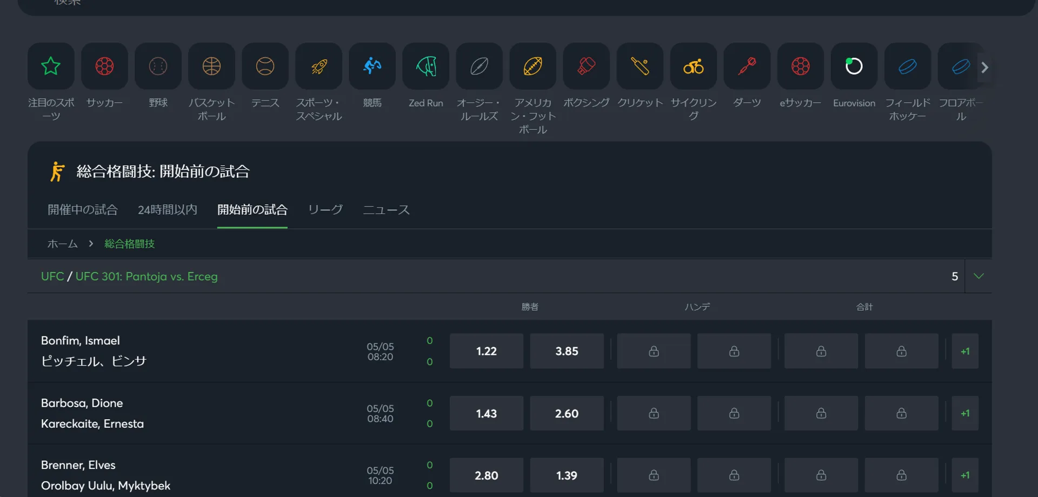Open アメリカン・フットボール icon
This screenshot has width=1038, height=497.
click(x=533, y=66)
